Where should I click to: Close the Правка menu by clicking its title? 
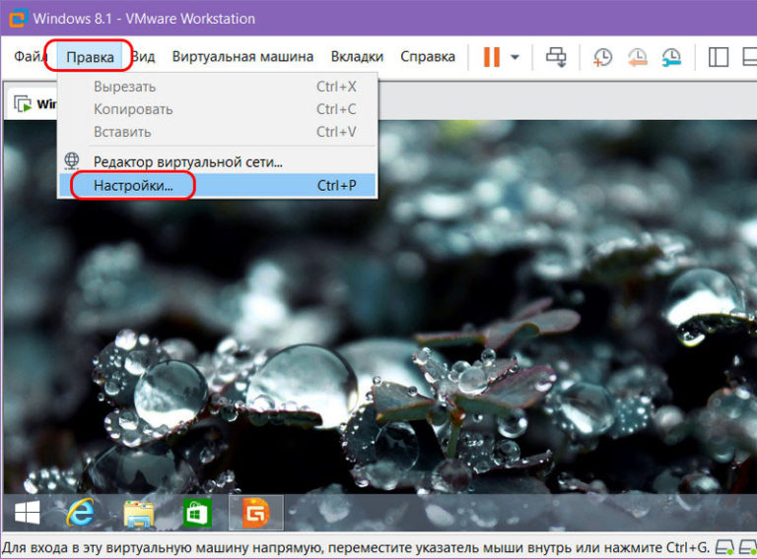click(x=90, y=57)
